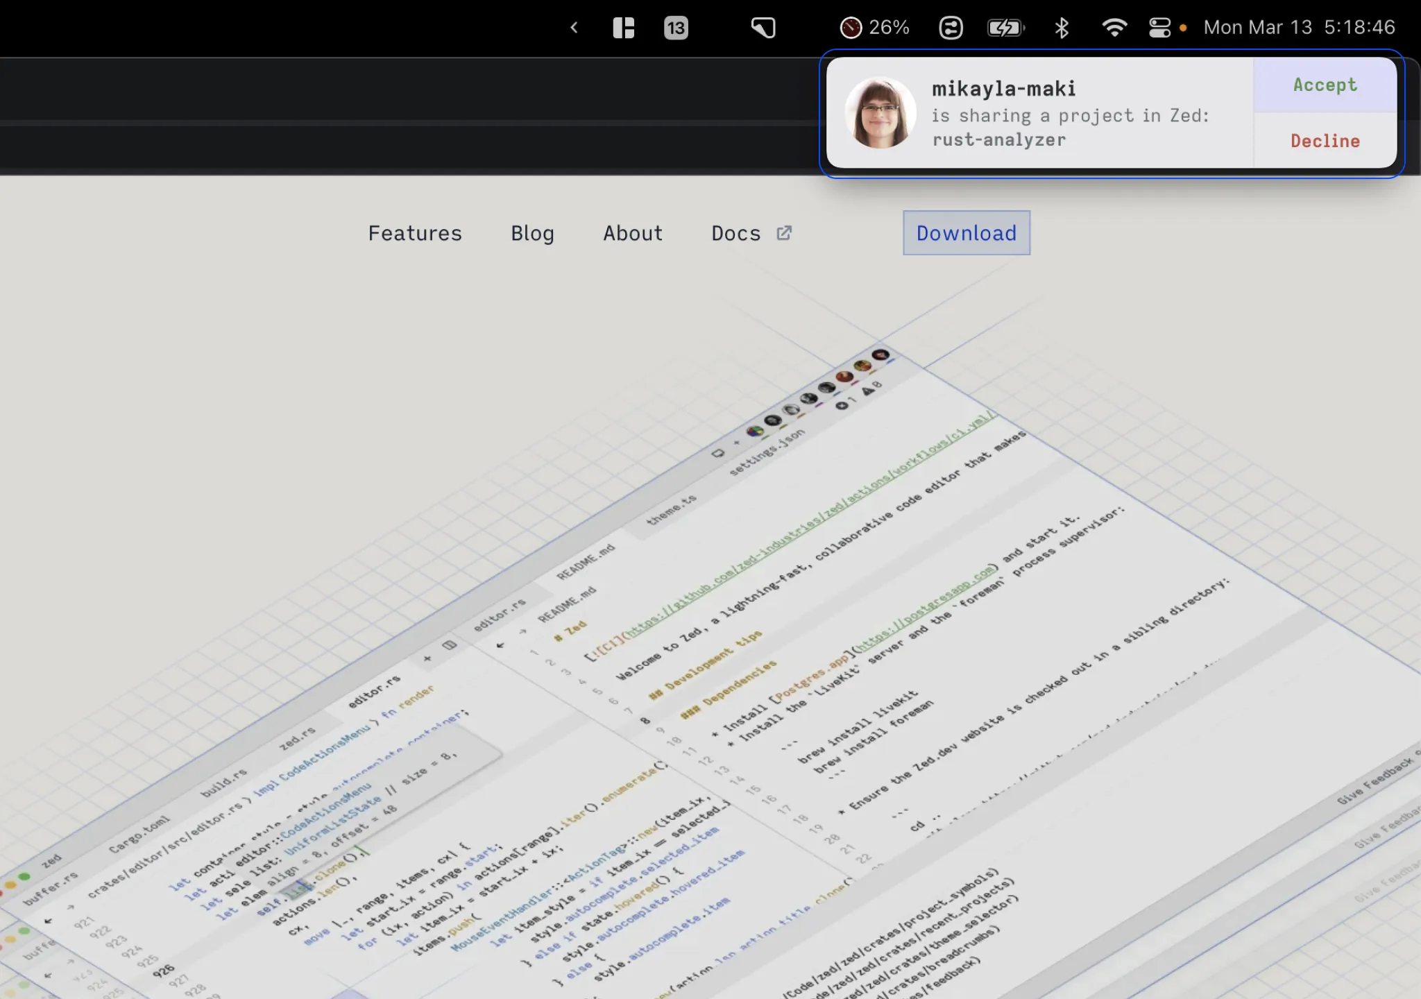
Task: Accept mikayla-maki's project share
Action: 1325,85
